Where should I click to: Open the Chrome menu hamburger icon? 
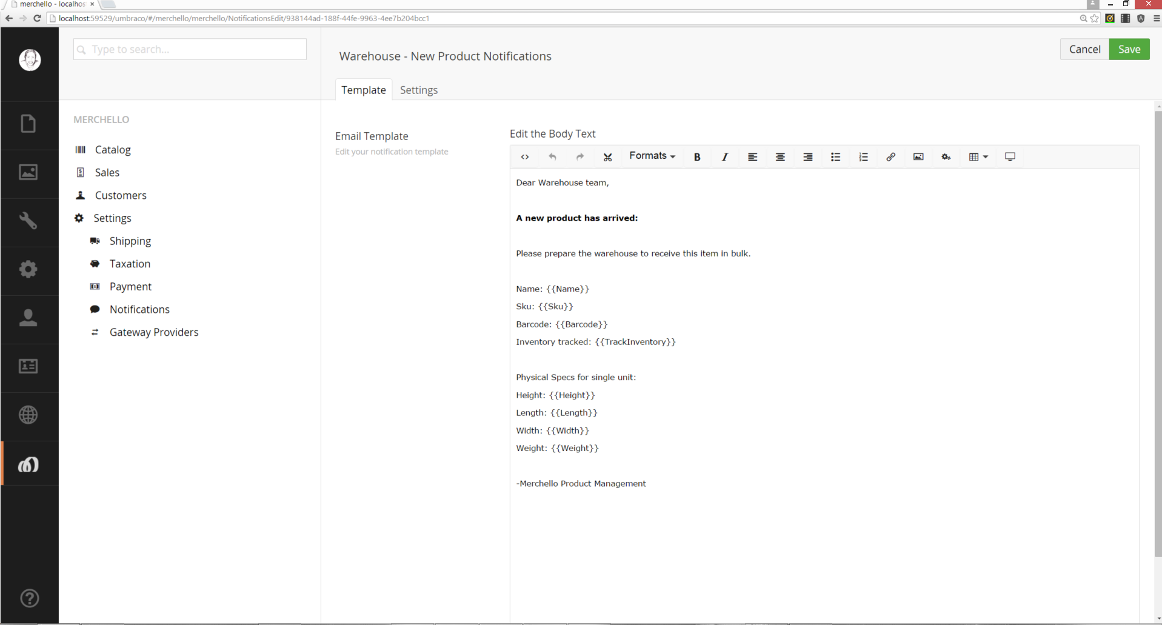pos(1156,18)
